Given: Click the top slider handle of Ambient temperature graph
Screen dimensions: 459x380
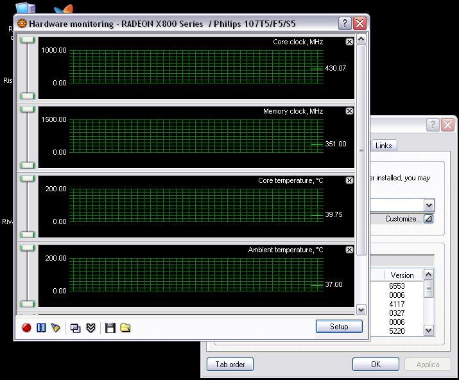Looking at the screenshot, I should (28, 248).
